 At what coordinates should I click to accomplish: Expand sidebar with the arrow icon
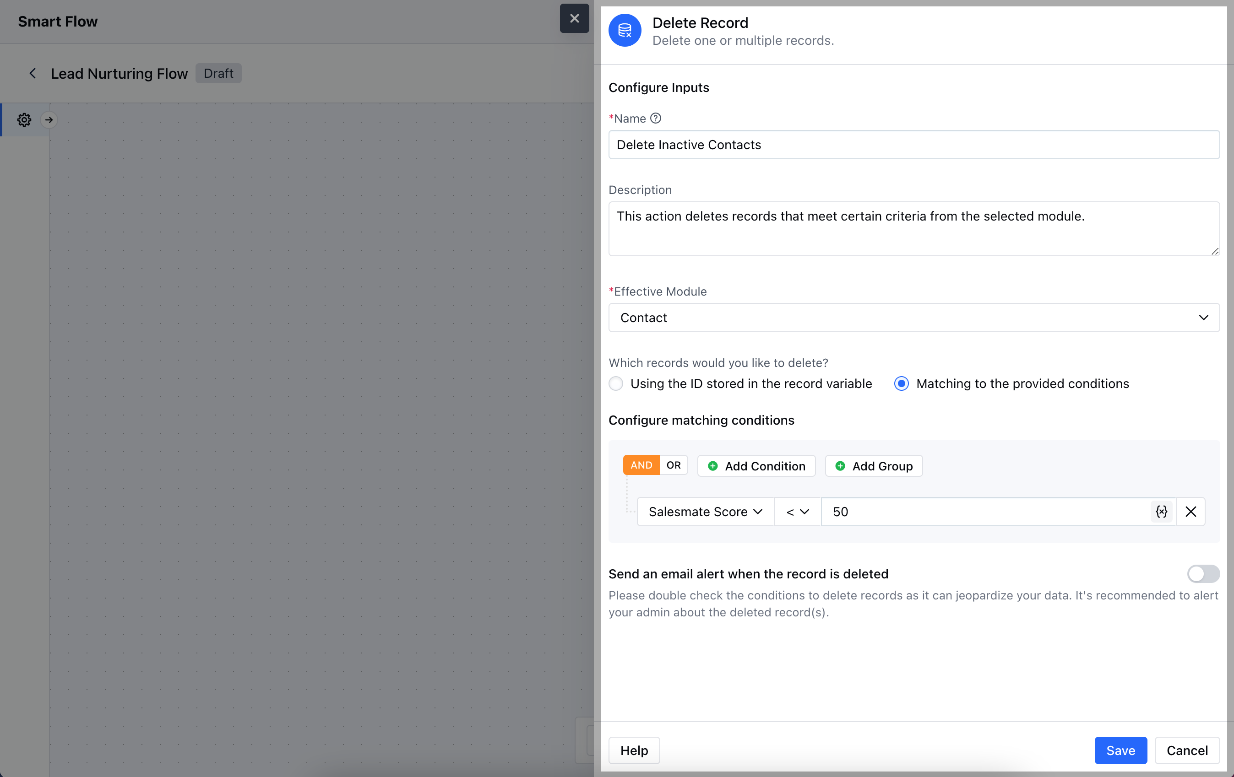49,120
